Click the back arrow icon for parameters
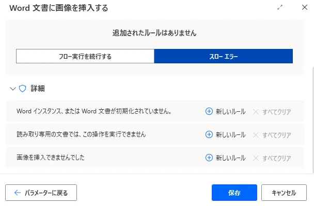Screen dimensions: 314x206 click(x=17, y=193)
